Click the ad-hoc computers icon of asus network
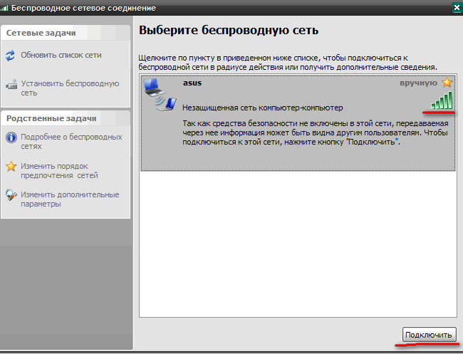Image resolution: width=463 pixels, height=354 pixels. tap(160, 95)
